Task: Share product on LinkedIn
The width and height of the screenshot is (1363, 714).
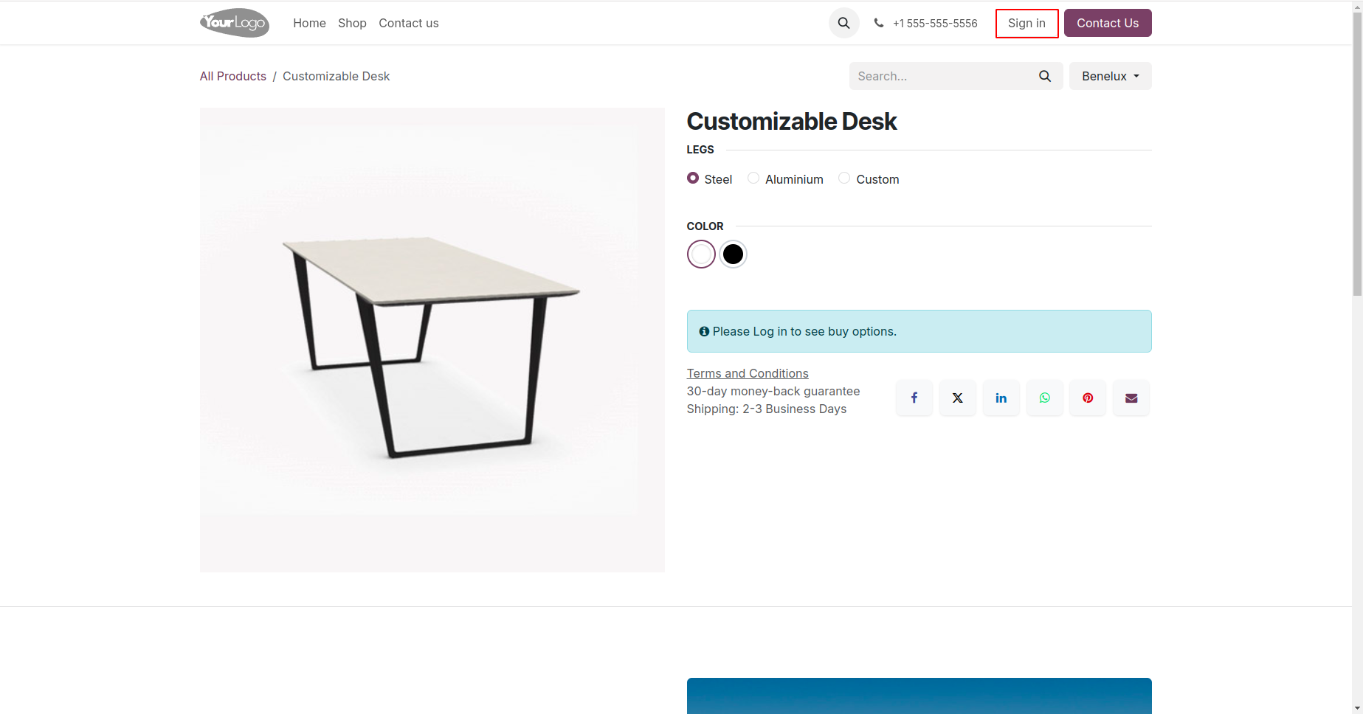Action: tap(1001, 398)
